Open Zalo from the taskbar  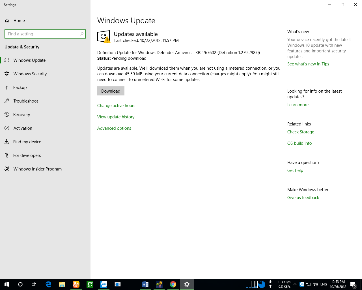point(104,284)
